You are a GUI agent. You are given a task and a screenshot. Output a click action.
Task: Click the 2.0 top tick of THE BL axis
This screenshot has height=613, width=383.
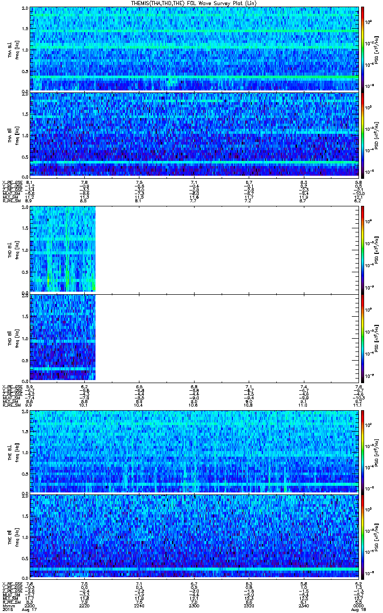[25, 412]
